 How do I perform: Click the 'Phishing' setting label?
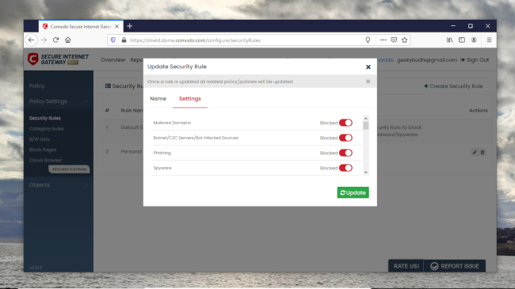coord(162,153)
